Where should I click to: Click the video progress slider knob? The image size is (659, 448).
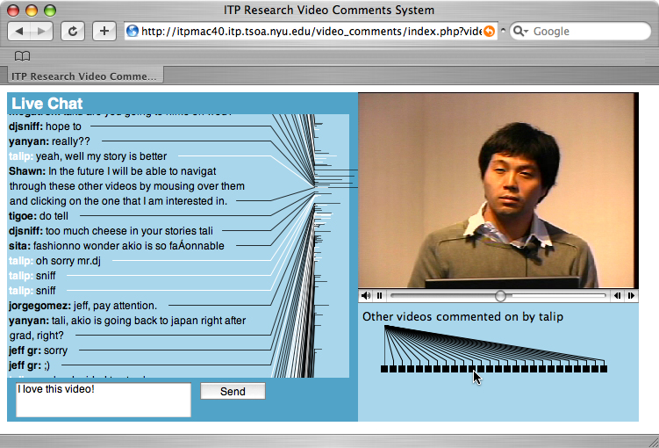[500, 296]
